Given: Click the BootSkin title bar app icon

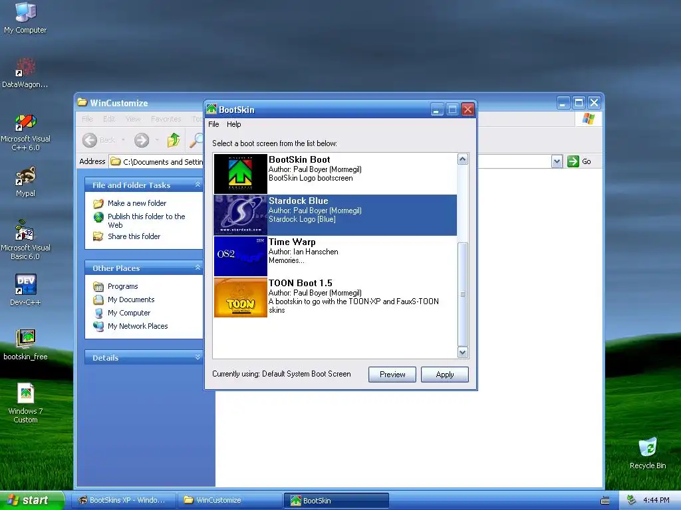Looking at the screenshot, I should (x=211, y=110).
